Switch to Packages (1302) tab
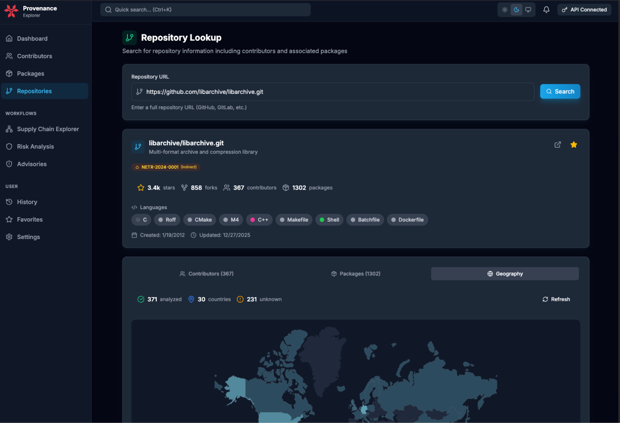 (x=356, y=274)
